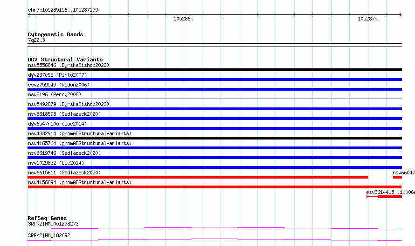Screen dimensions: 415x246
Task: Click the nsv4332914 (gnomADStructuralVariants) black bar
Action: [x=214, y=138]
